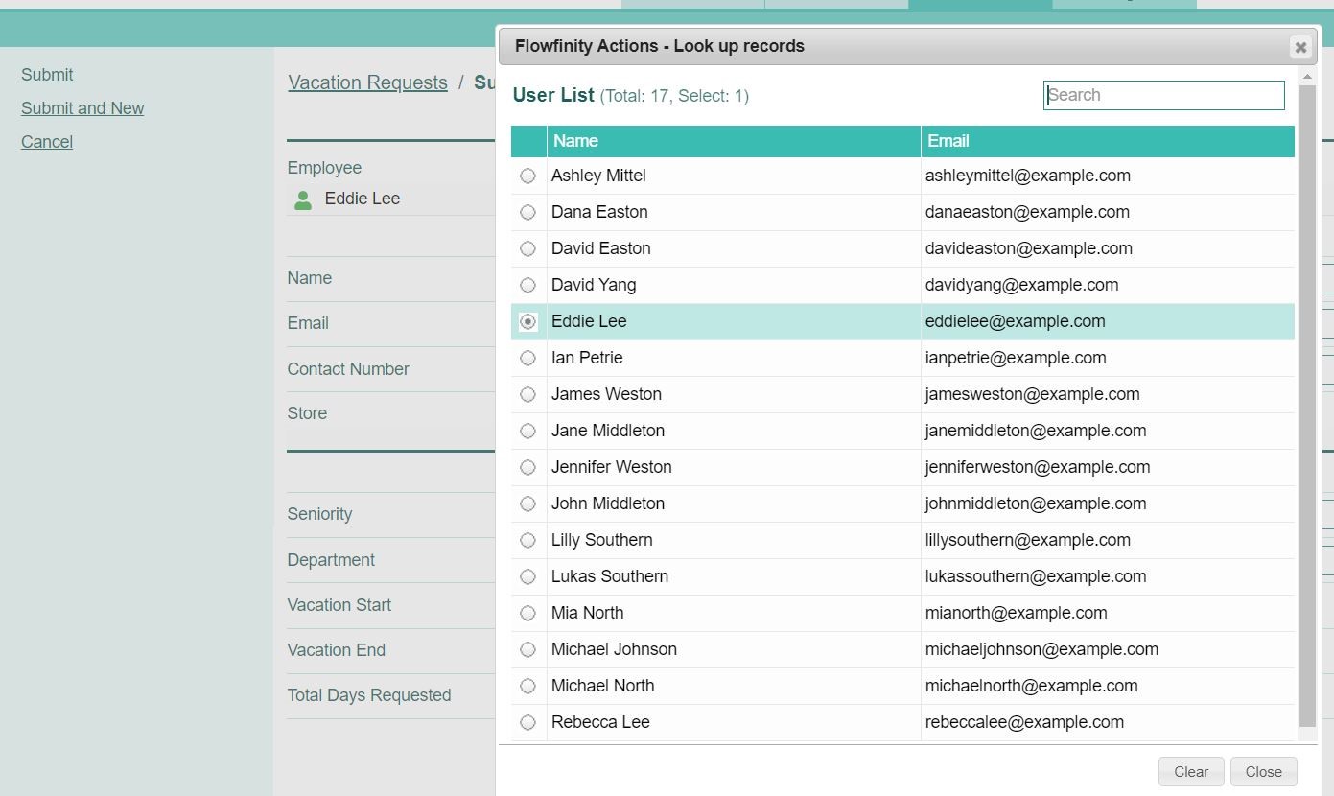Select the Michael North radio button
Screen dimensions: 1334x796
click(527, 686)
